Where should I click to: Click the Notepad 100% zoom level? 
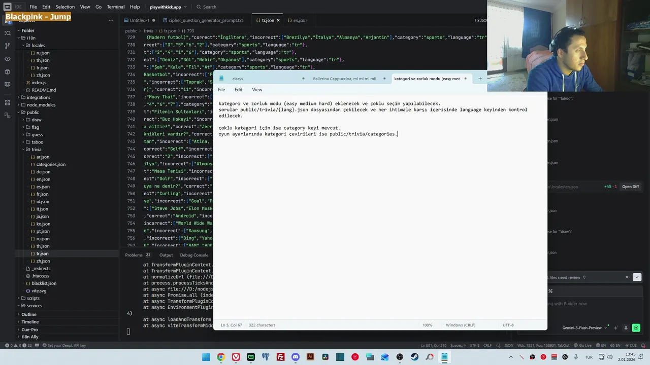coord(428,325)
